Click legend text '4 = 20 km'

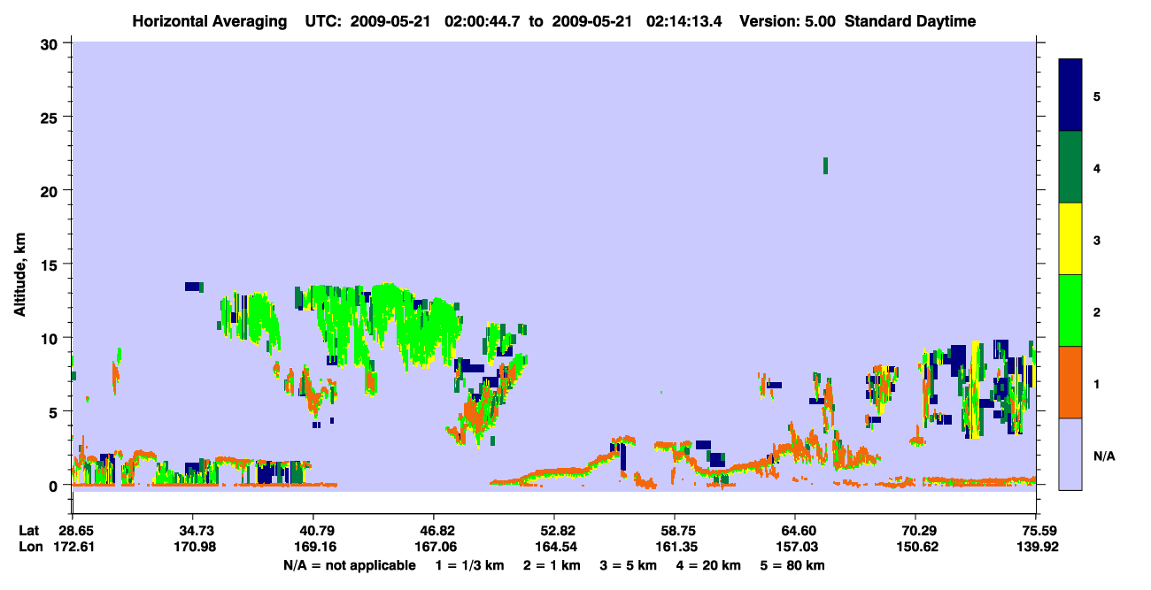(x=710, y=565)
